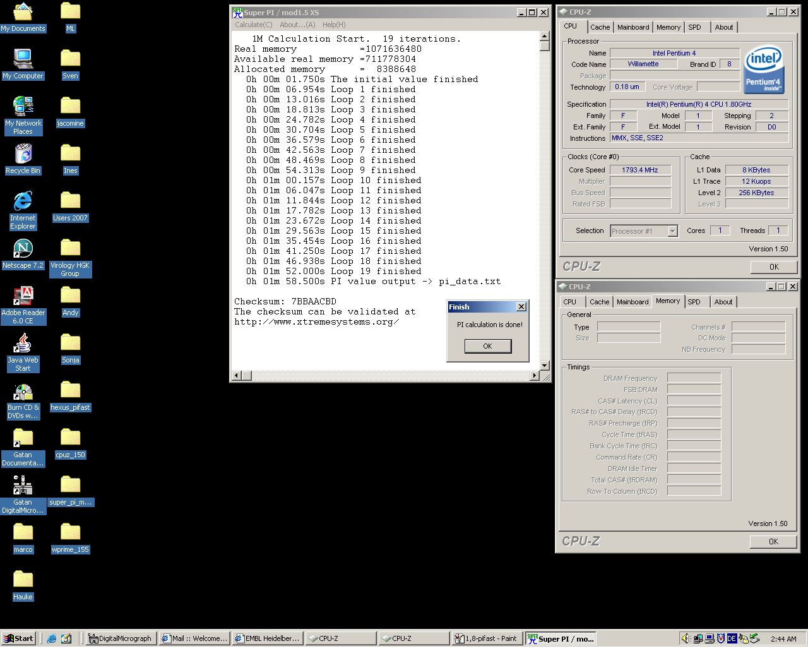The height and width of the screenshot is (658, 808).
Task: Click the Checksum: 7BBAACBD line
Action: (x=285, y=301)
